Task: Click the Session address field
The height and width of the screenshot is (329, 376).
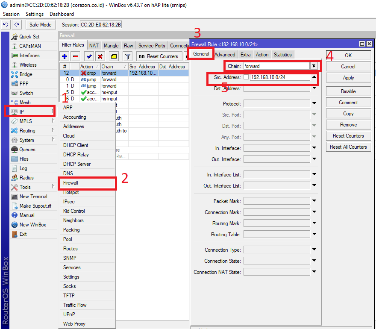Action: [x=101, y=25]
